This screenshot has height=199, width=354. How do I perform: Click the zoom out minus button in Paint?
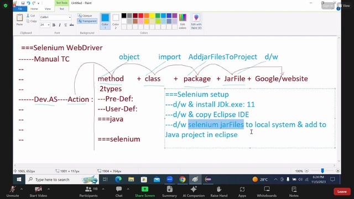(306, 171)
